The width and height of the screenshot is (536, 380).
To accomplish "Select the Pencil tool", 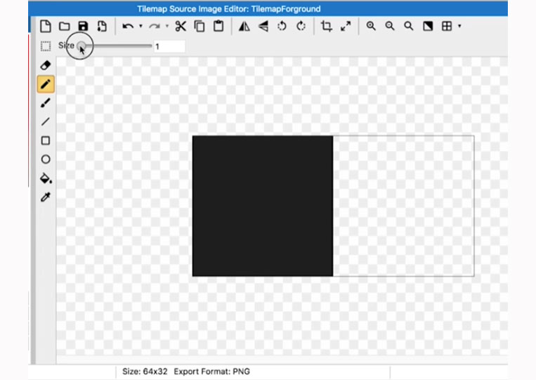I will 46,84.
